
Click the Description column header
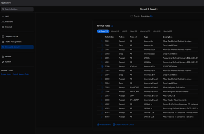coord(168,37)
